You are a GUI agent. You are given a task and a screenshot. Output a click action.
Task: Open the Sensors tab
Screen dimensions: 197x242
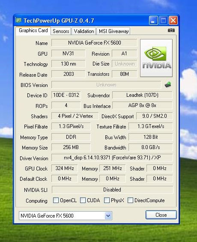61,31
